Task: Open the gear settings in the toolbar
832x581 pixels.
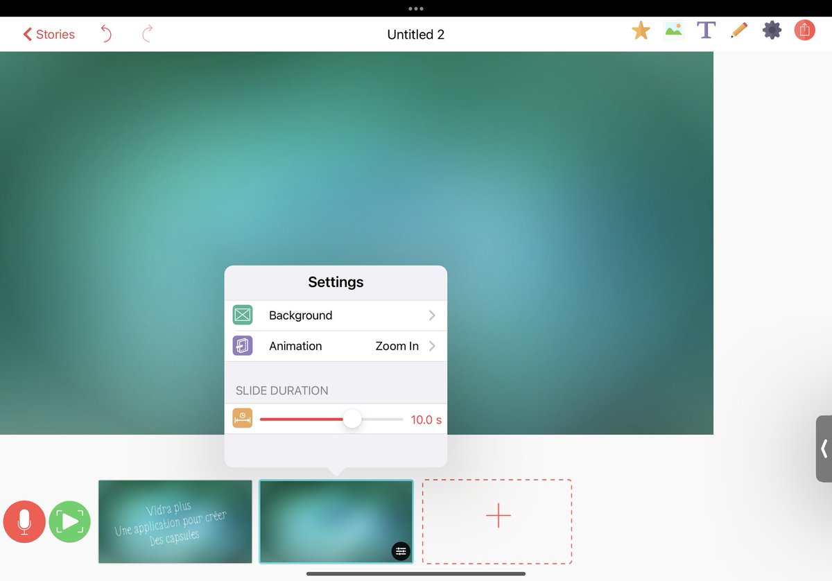Action: point(772,31)
